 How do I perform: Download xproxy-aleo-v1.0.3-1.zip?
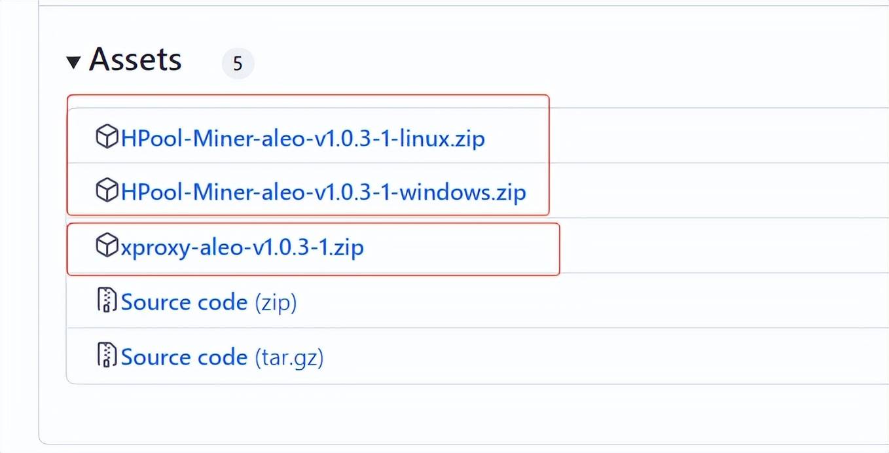click(x=242, y=247)
